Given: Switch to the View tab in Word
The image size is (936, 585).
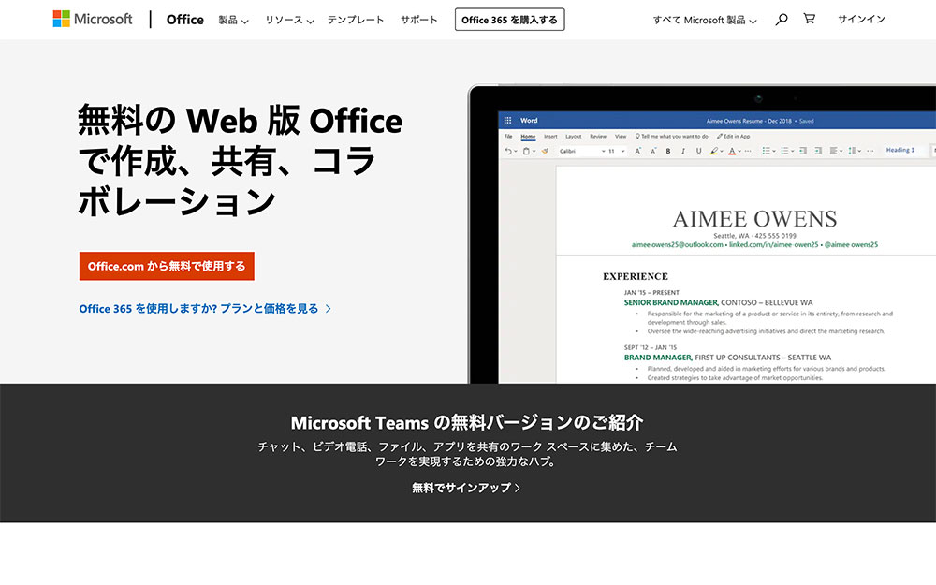Looking at the screenshot, I should (621, 136).
